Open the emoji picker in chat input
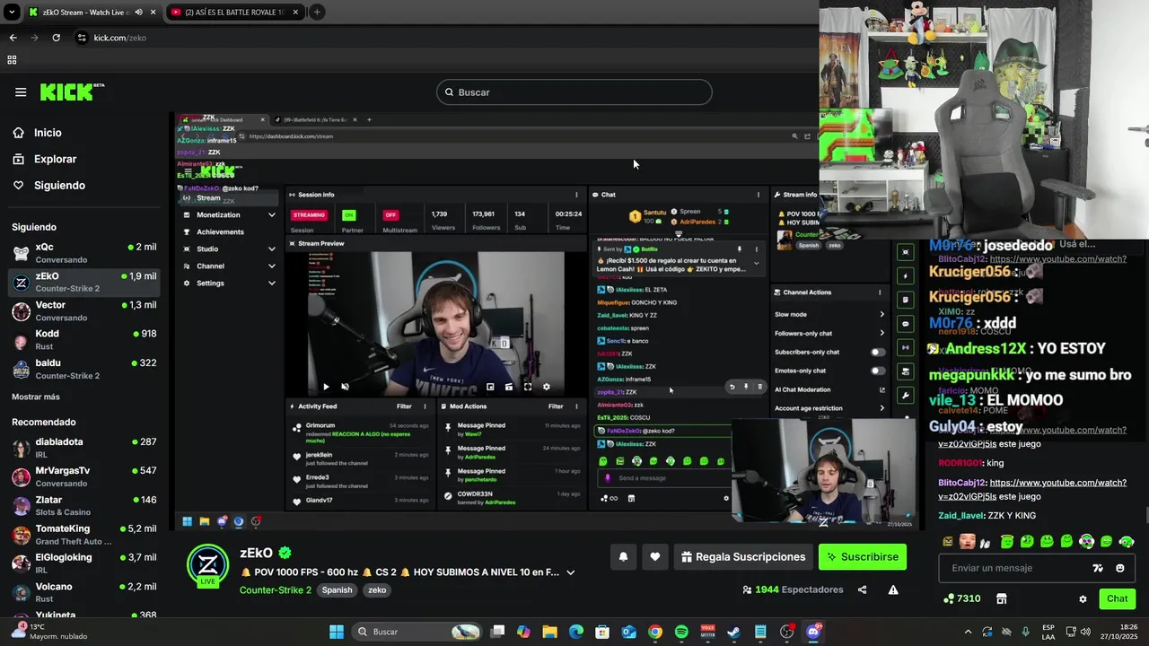 tap(1120, 568)
